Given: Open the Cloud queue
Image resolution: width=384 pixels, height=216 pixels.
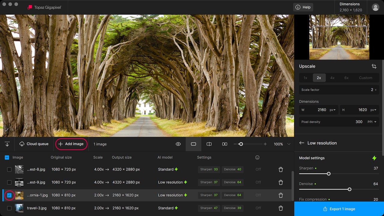Looking at the screenshot, I should coord(34,144).
